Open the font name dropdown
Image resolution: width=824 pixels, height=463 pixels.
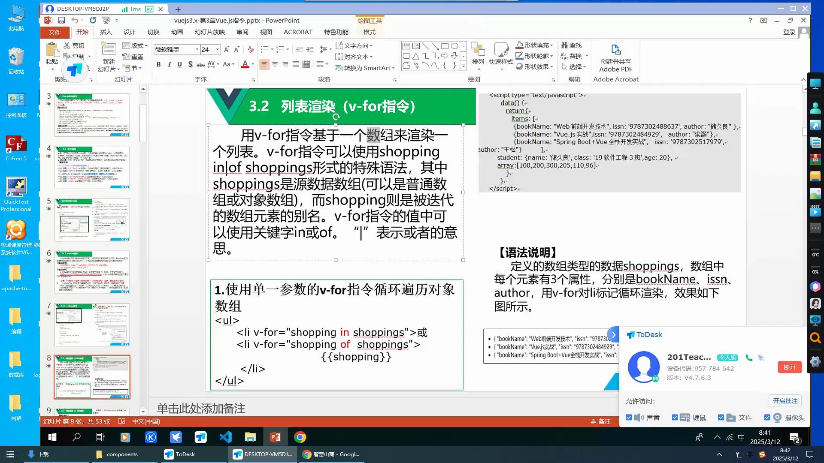tap(197, 49)
